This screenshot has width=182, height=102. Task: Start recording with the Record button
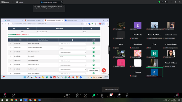119,95
